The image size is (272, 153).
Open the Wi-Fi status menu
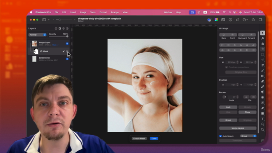[x=224, y=12]
